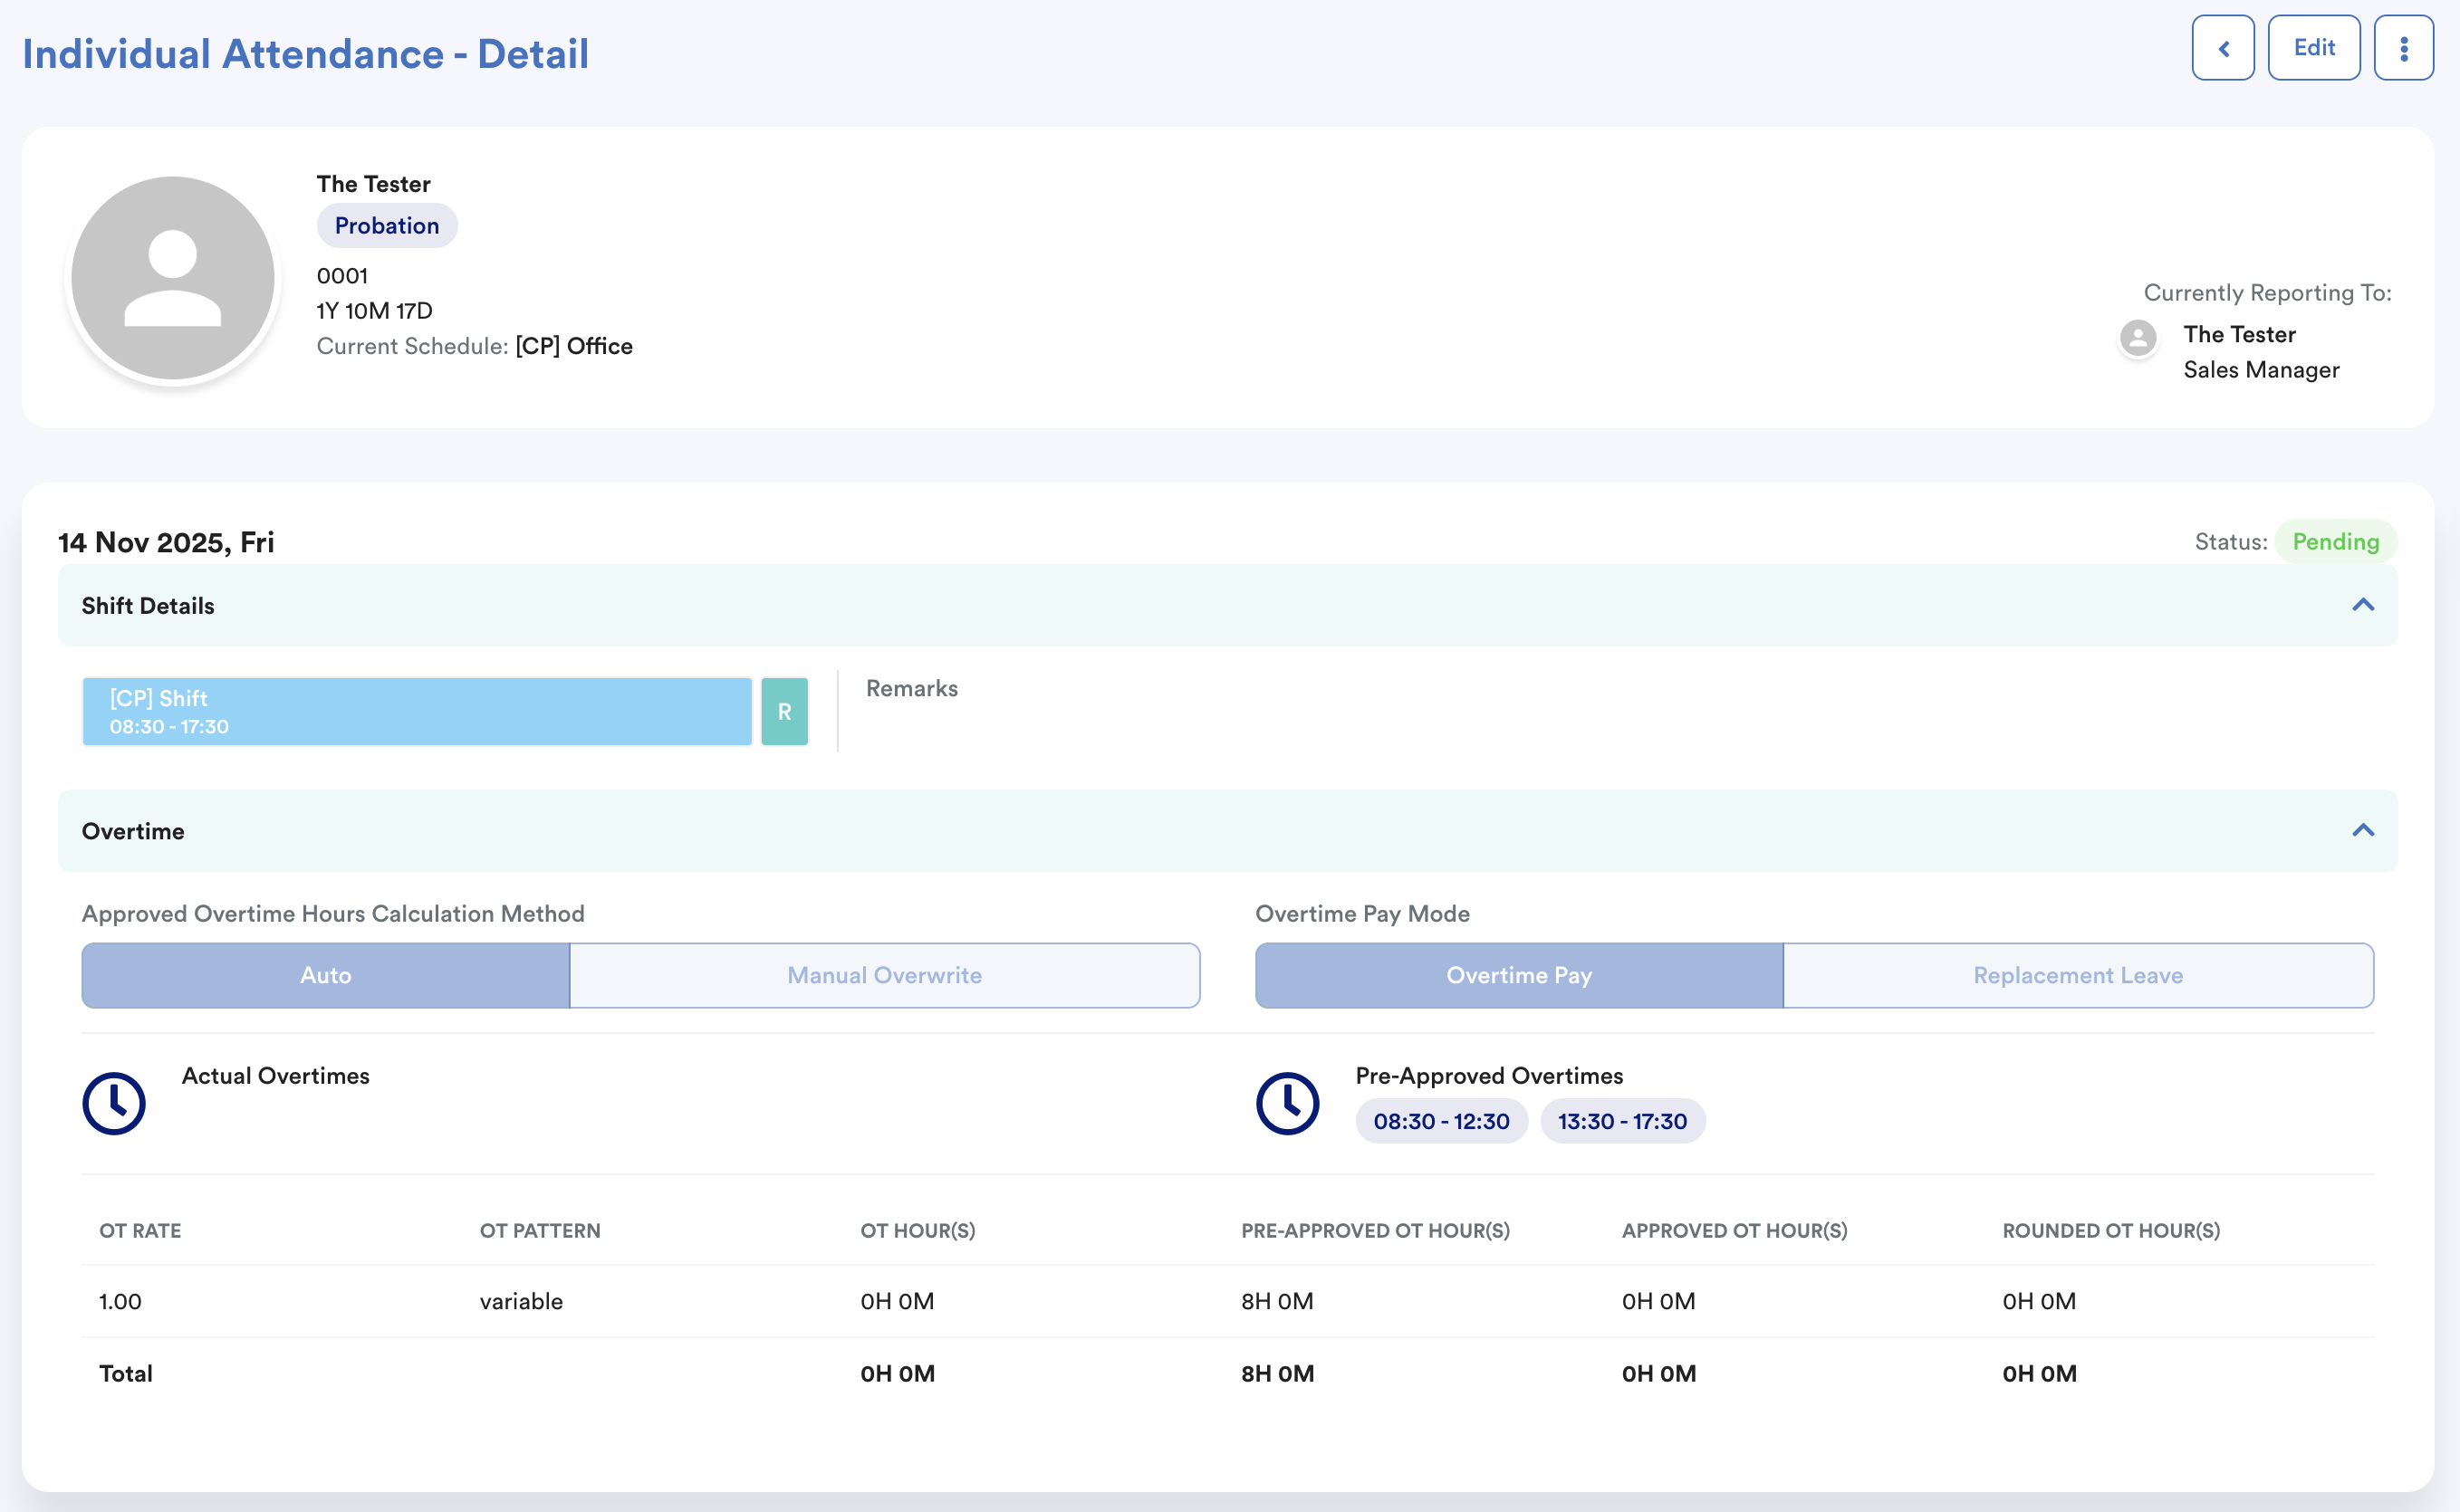
Task: Select Overtime Pay mode
Action: point(1519,975)
